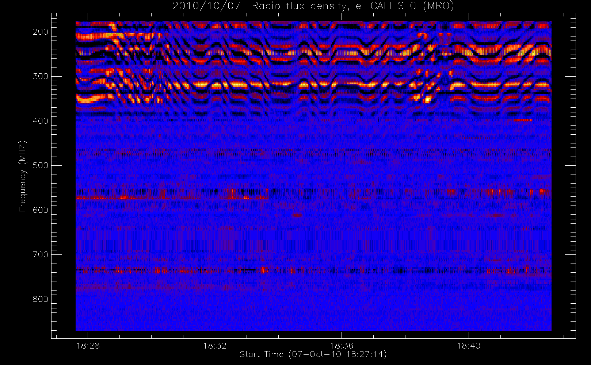Screen dimensions: 591x365
Task: Select the 18:28 time tick label
Action: click(x=88, y=346)
